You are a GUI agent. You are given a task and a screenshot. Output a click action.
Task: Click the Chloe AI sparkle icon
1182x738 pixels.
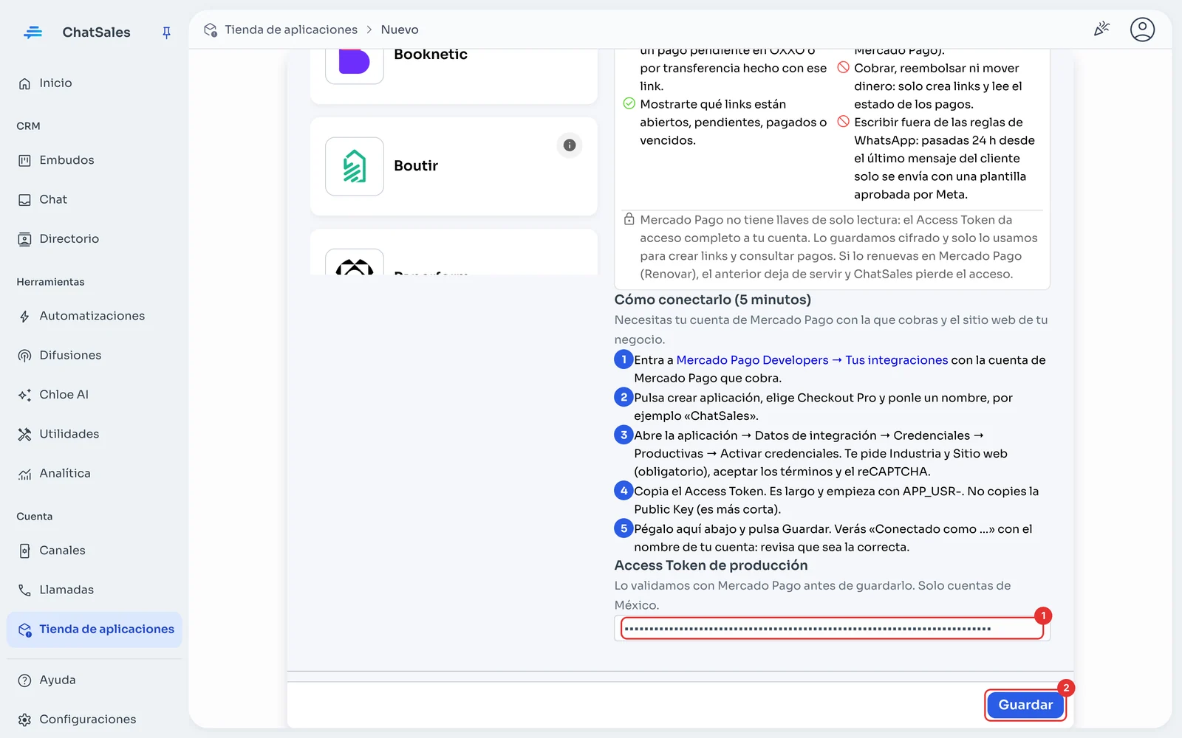[x=24, y=395]
